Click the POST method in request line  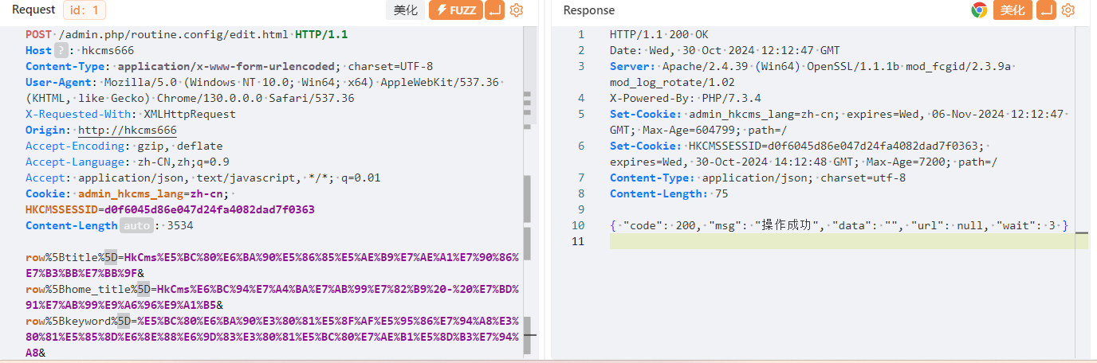tap(38, 35)
